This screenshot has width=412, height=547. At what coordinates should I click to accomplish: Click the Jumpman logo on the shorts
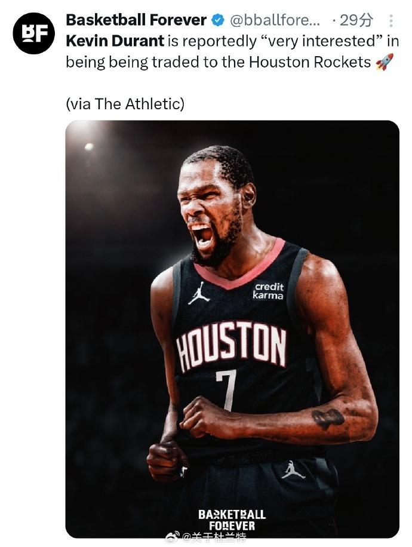293,470
